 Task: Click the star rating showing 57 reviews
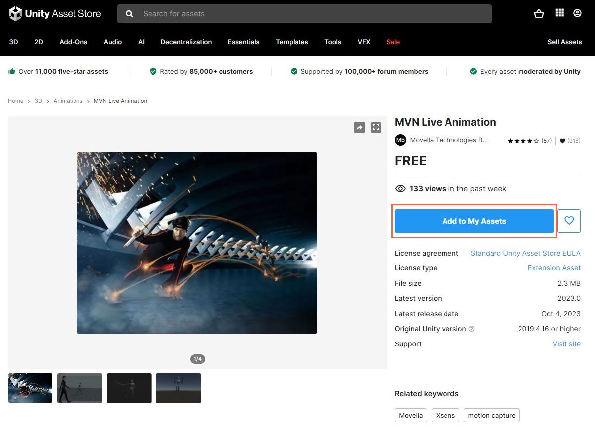pos(523,141)
